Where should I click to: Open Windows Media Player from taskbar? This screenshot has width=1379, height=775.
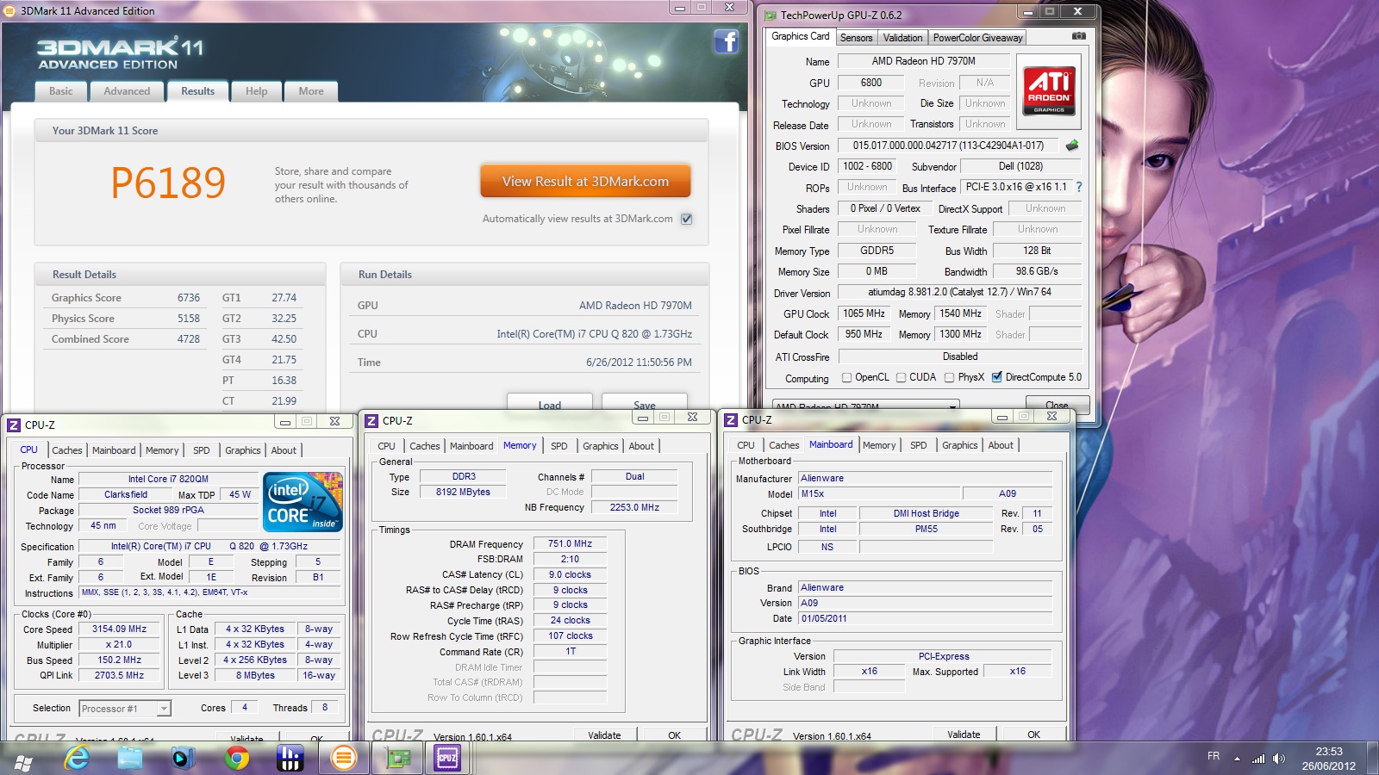pyautogui.click(x=183, y=758)
